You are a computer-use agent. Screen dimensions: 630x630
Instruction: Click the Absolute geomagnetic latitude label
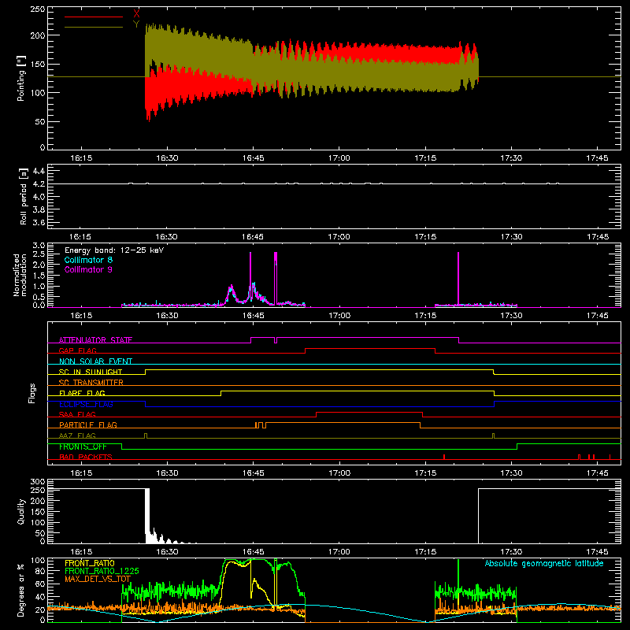[544, 563]
